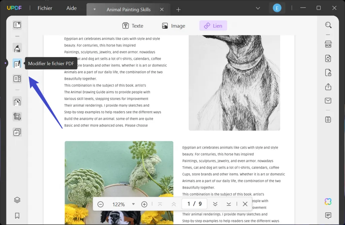Screen dimensions: 345x225
Task: Click the Share file icon
Action: [x=328, y=87]
